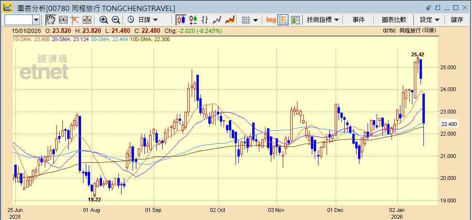The image size is (472, 220).
Task: Expand the grid options arrow
Action: pos(256,20)
